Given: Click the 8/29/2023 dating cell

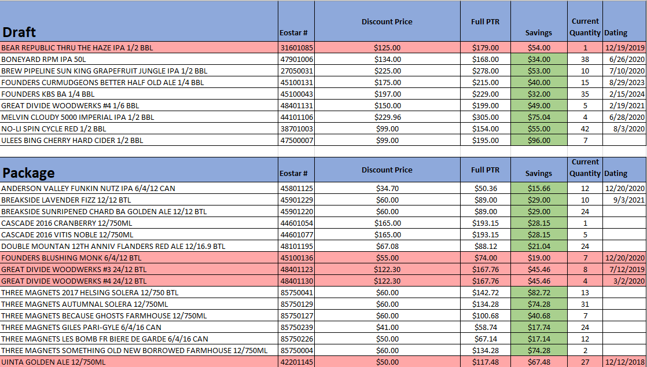Looking at the screenshot, I should coord(624,82).
